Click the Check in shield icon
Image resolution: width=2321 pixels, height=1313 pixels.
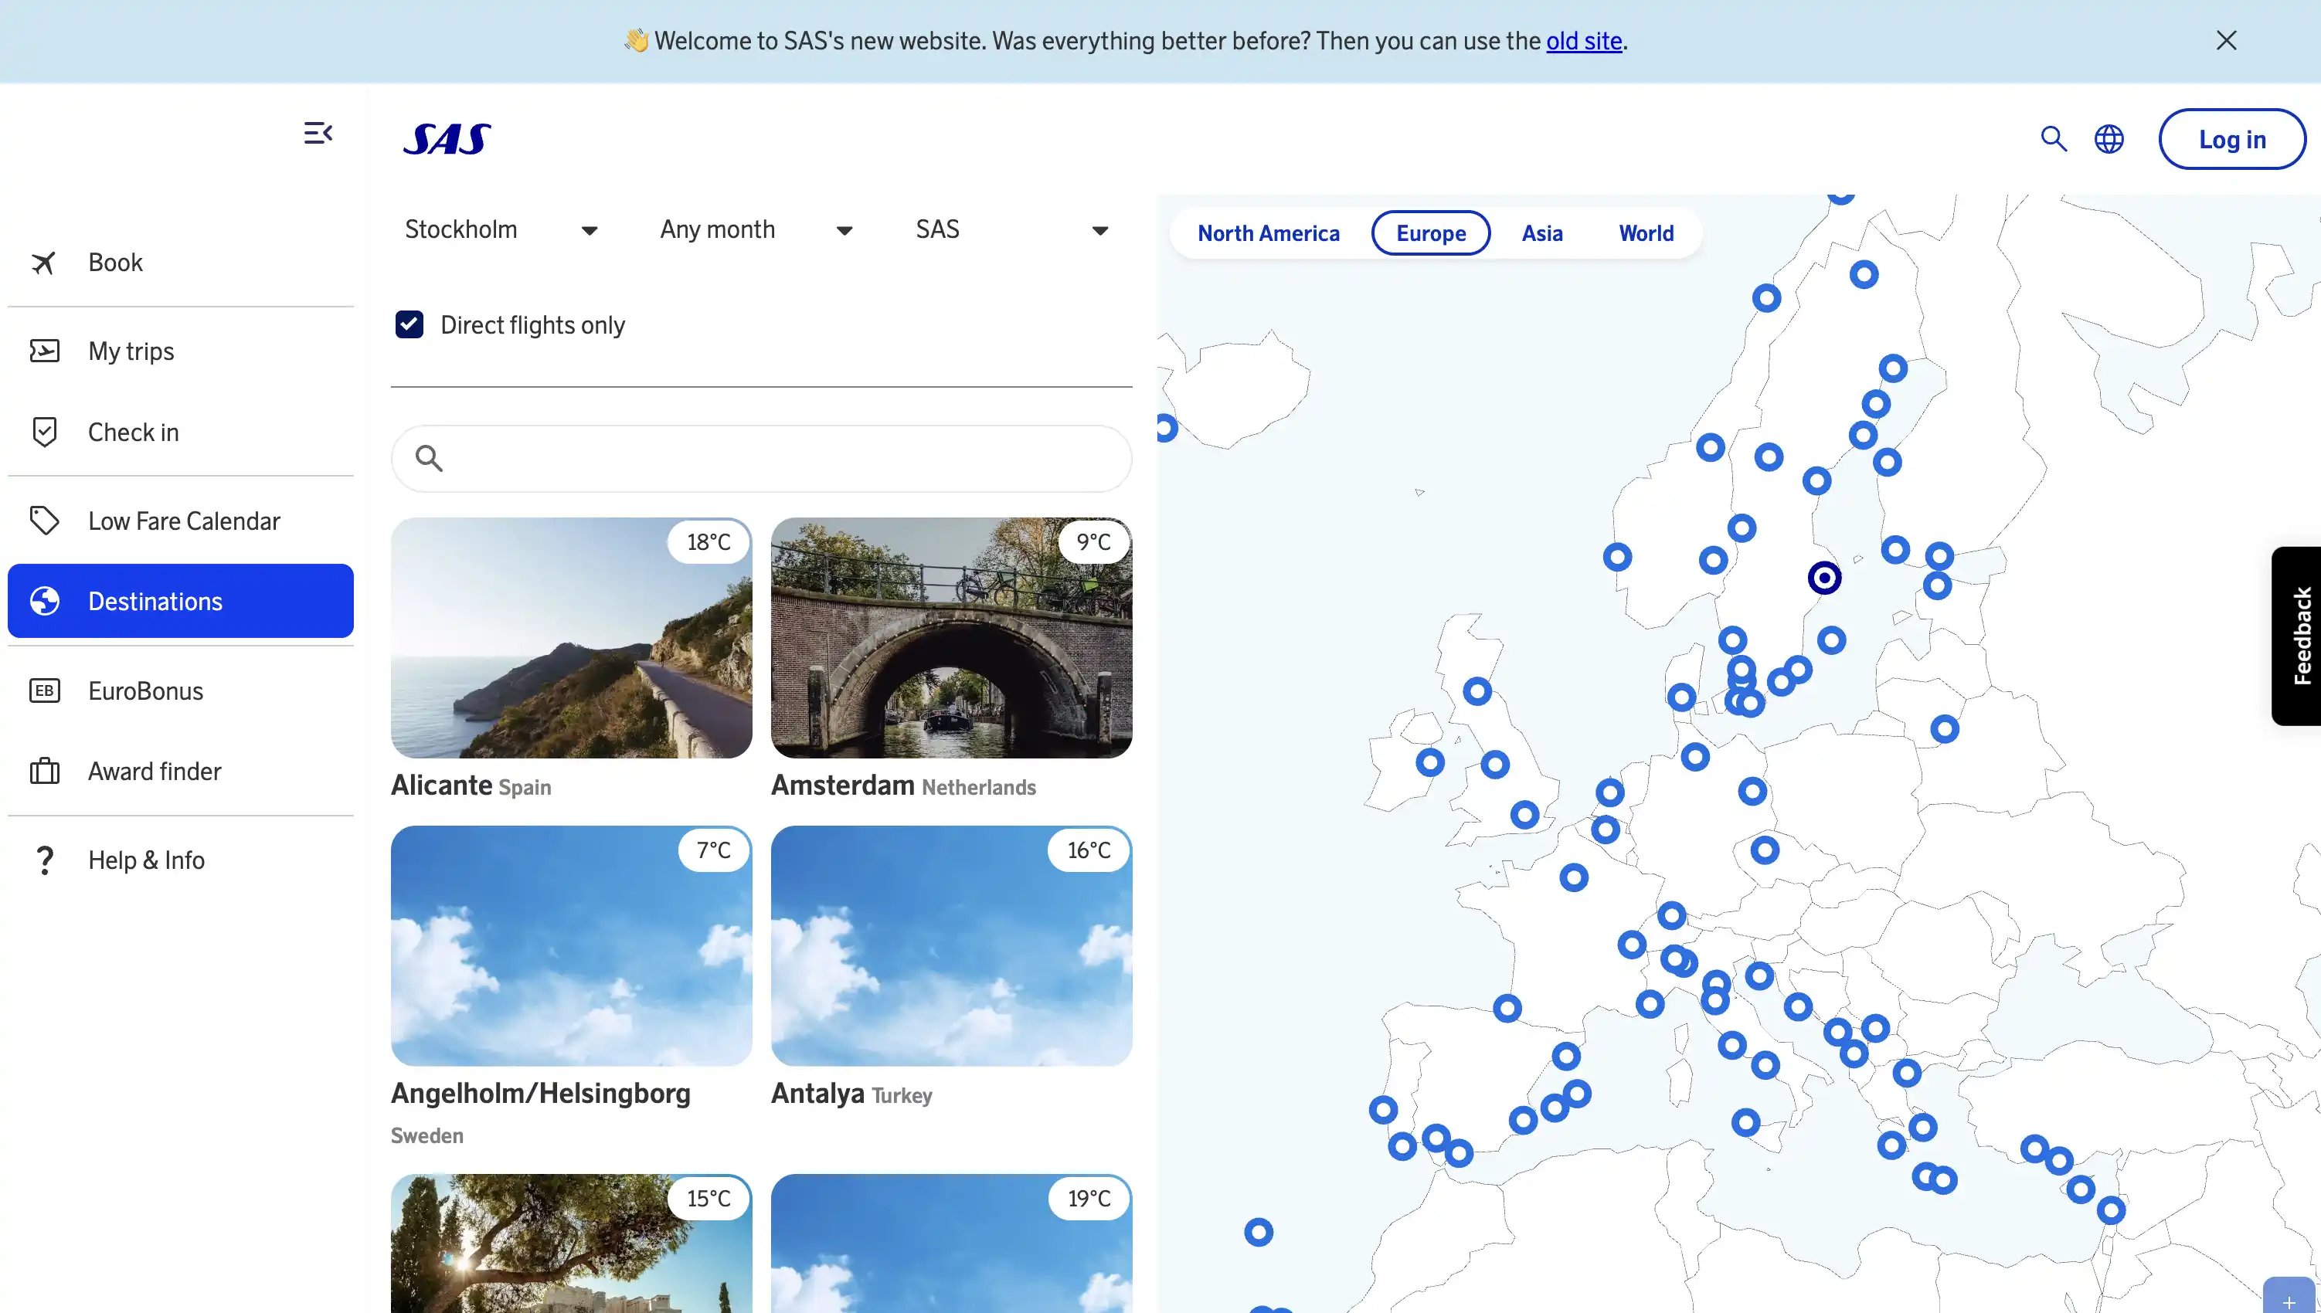pos(44,432)
